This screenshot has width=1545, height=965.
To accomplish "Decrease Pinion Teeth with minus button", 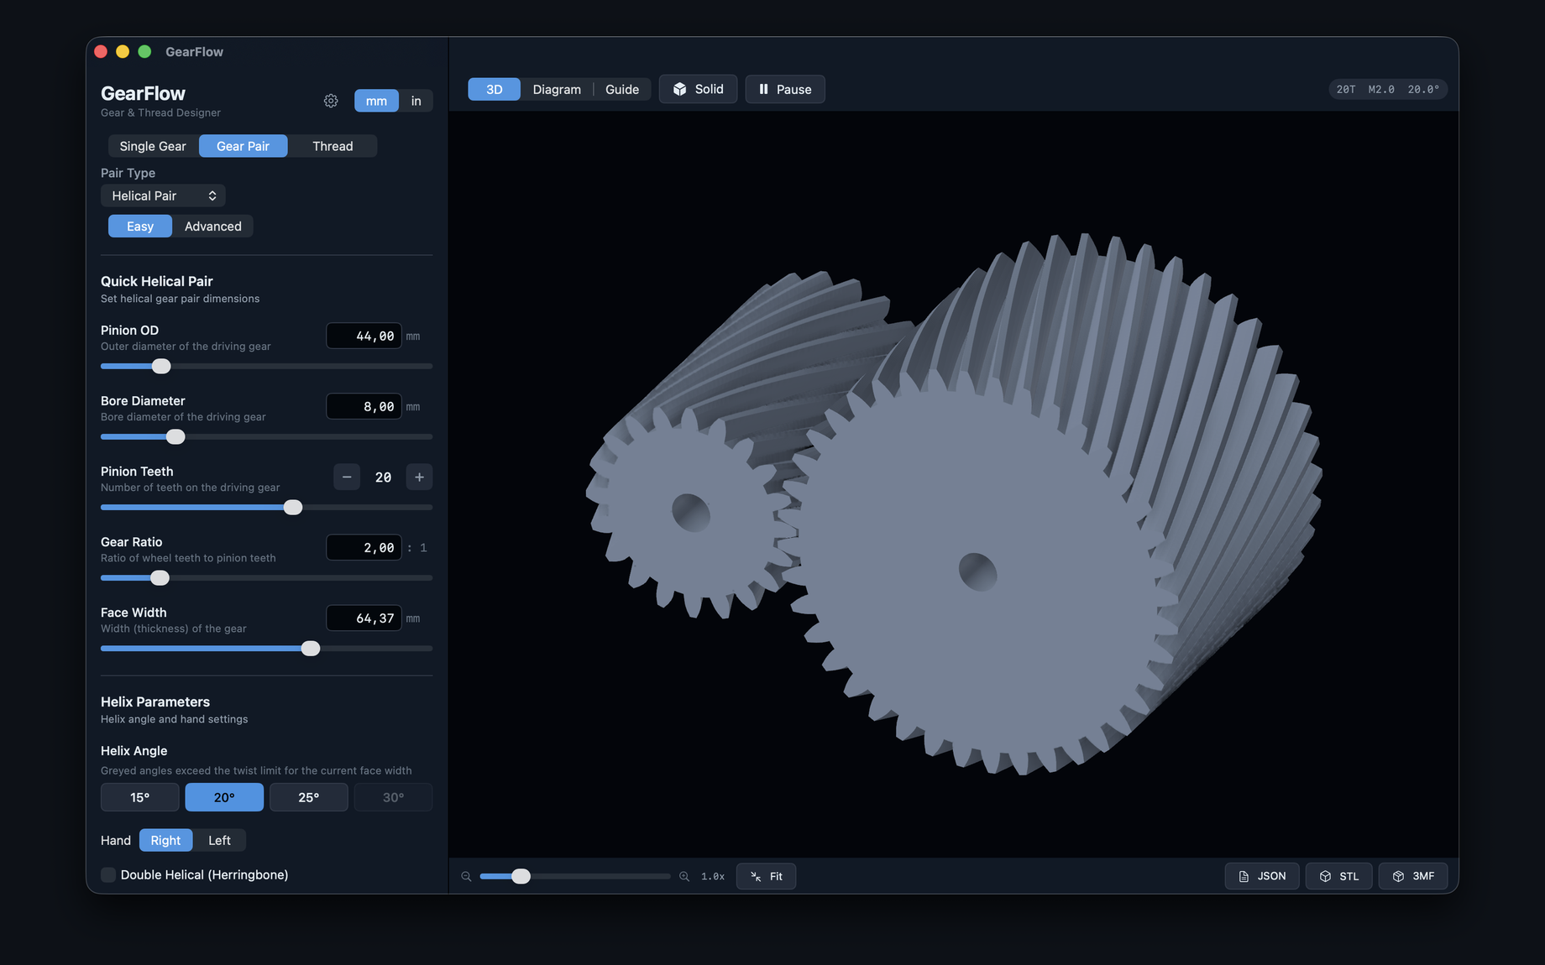I will point(347,477).
